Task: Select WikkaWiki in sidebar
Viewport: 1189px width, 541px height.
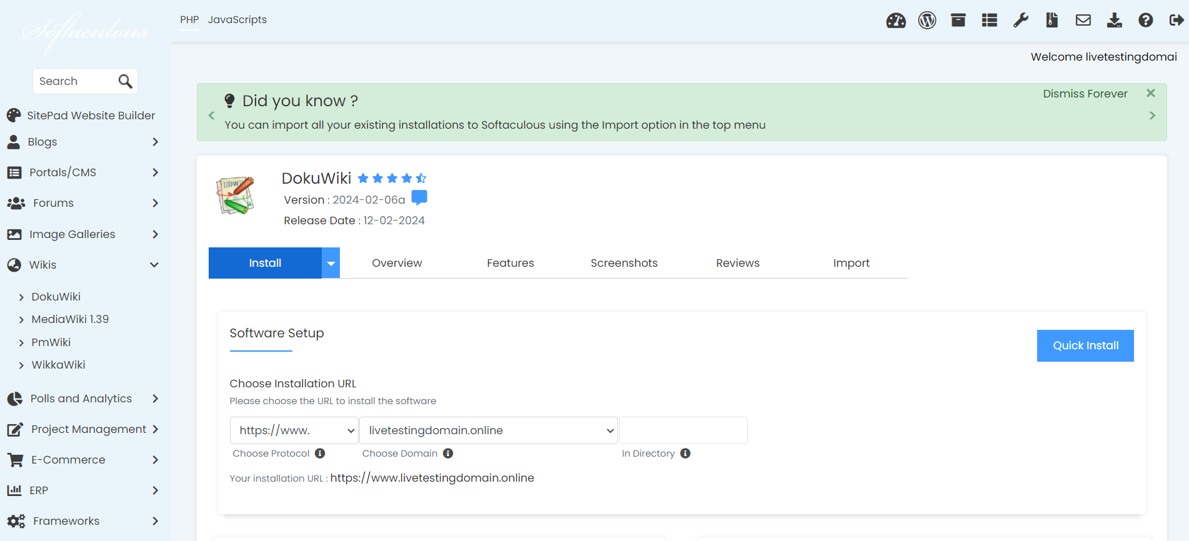Action: click(58, 365)
